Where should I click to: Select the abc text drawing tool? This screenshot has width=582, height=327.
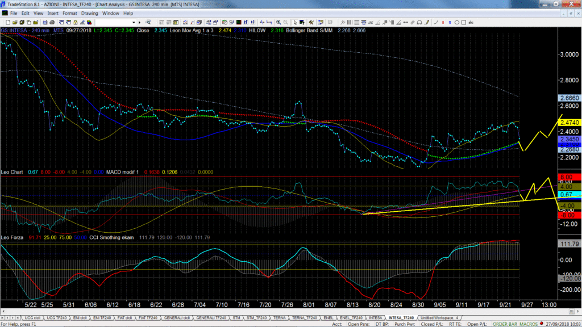471,23
